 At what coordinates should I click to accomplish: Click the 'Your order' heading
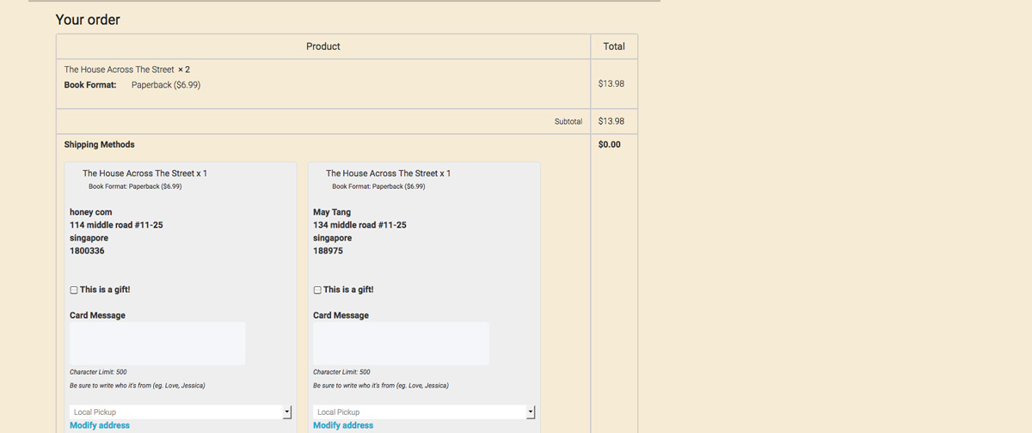coord(88,19)
